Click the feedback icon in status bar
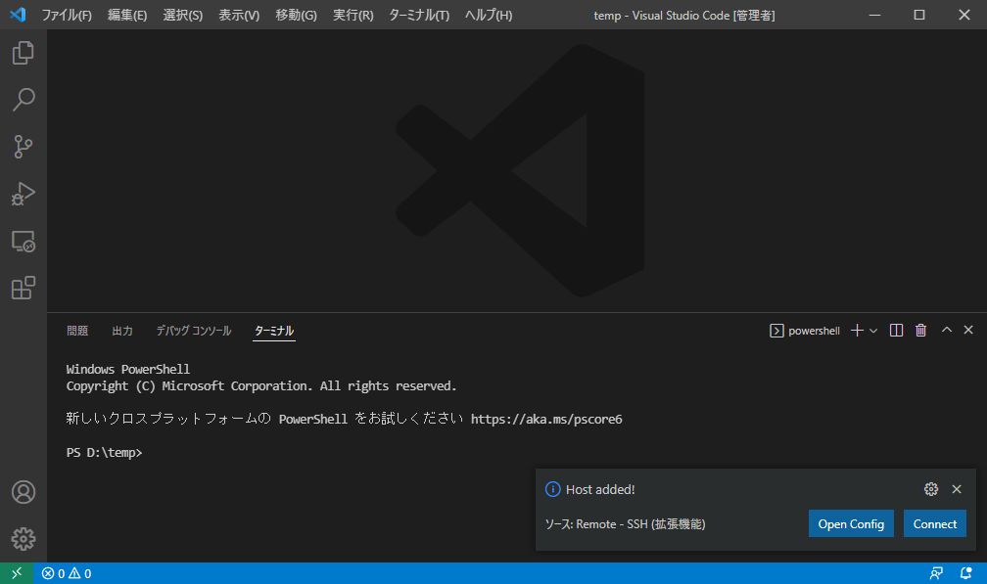Screen dimensions: 987x584 click(936, 573)
